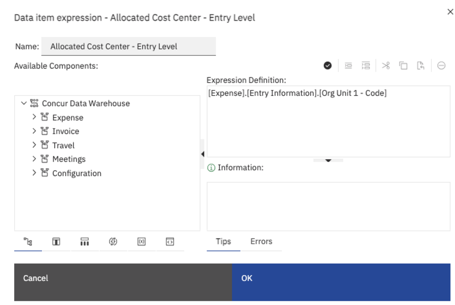Click into the Name input field
Image resolution: width=455 pixels, height=305 pixels.
pos(129,47)
